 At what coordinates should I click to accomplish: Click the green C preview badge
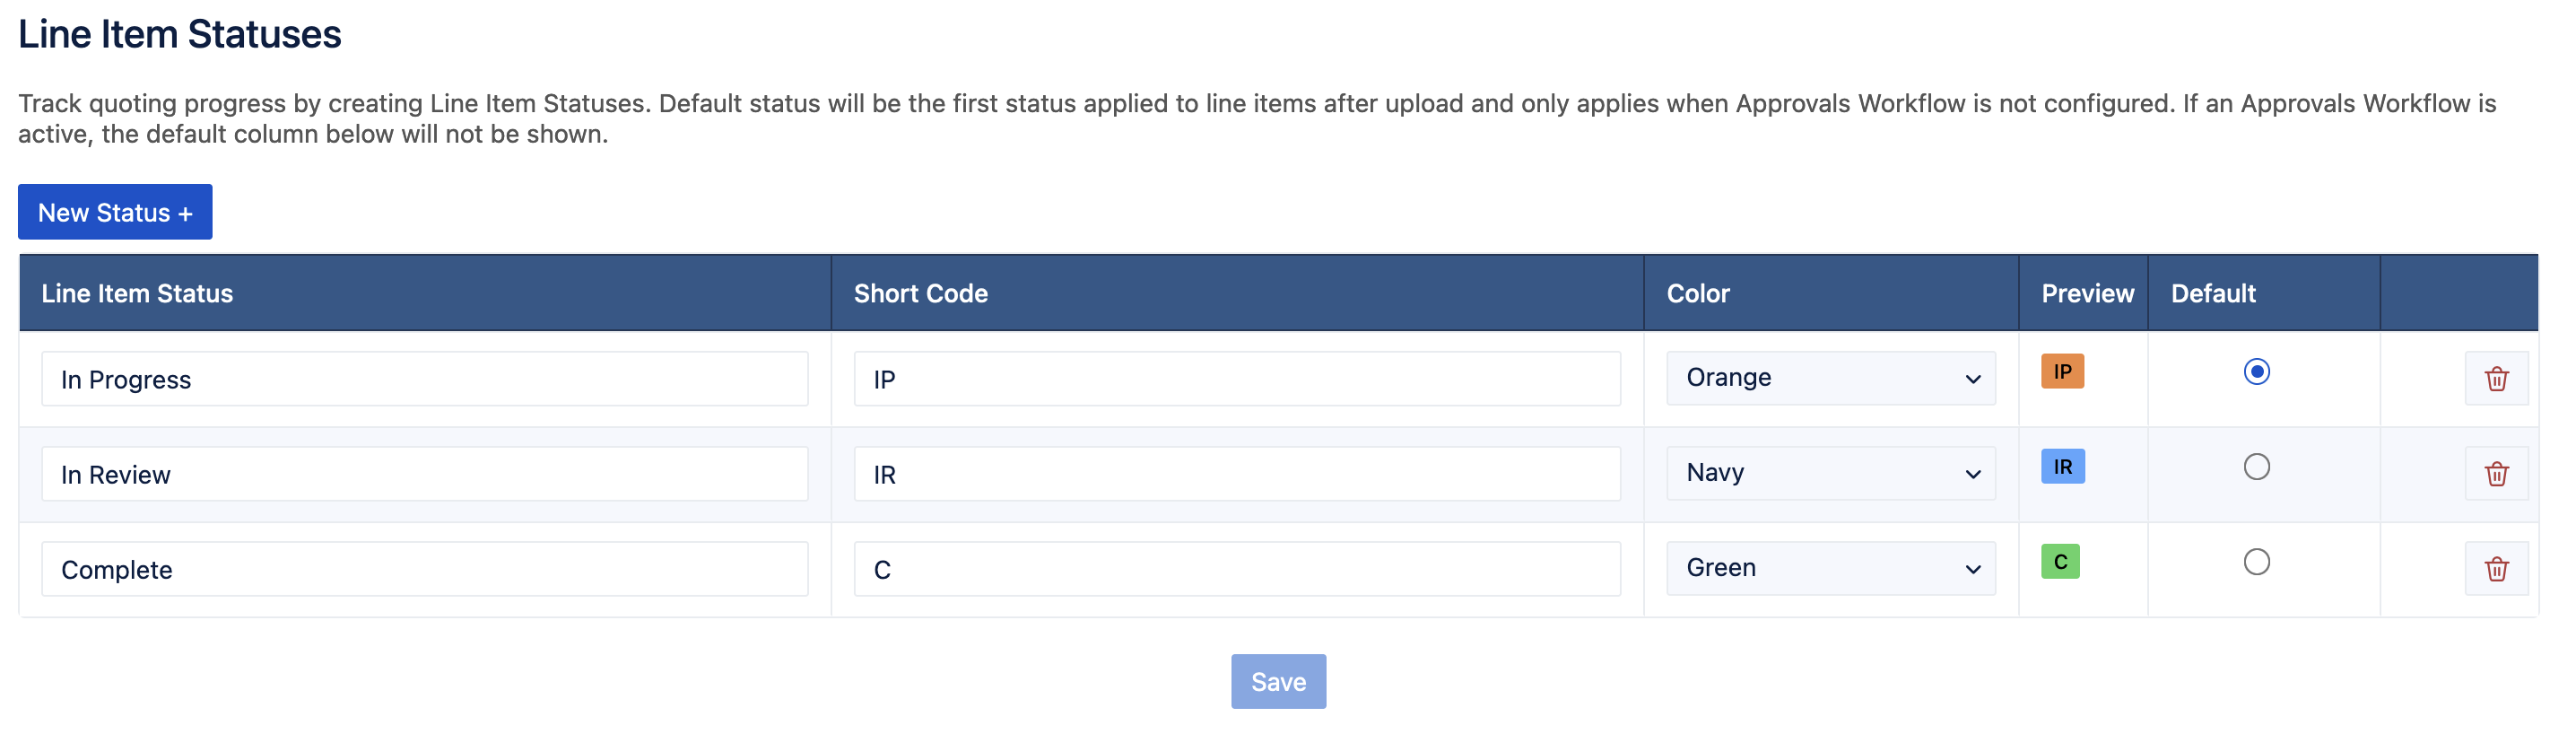coord(2060,561)
